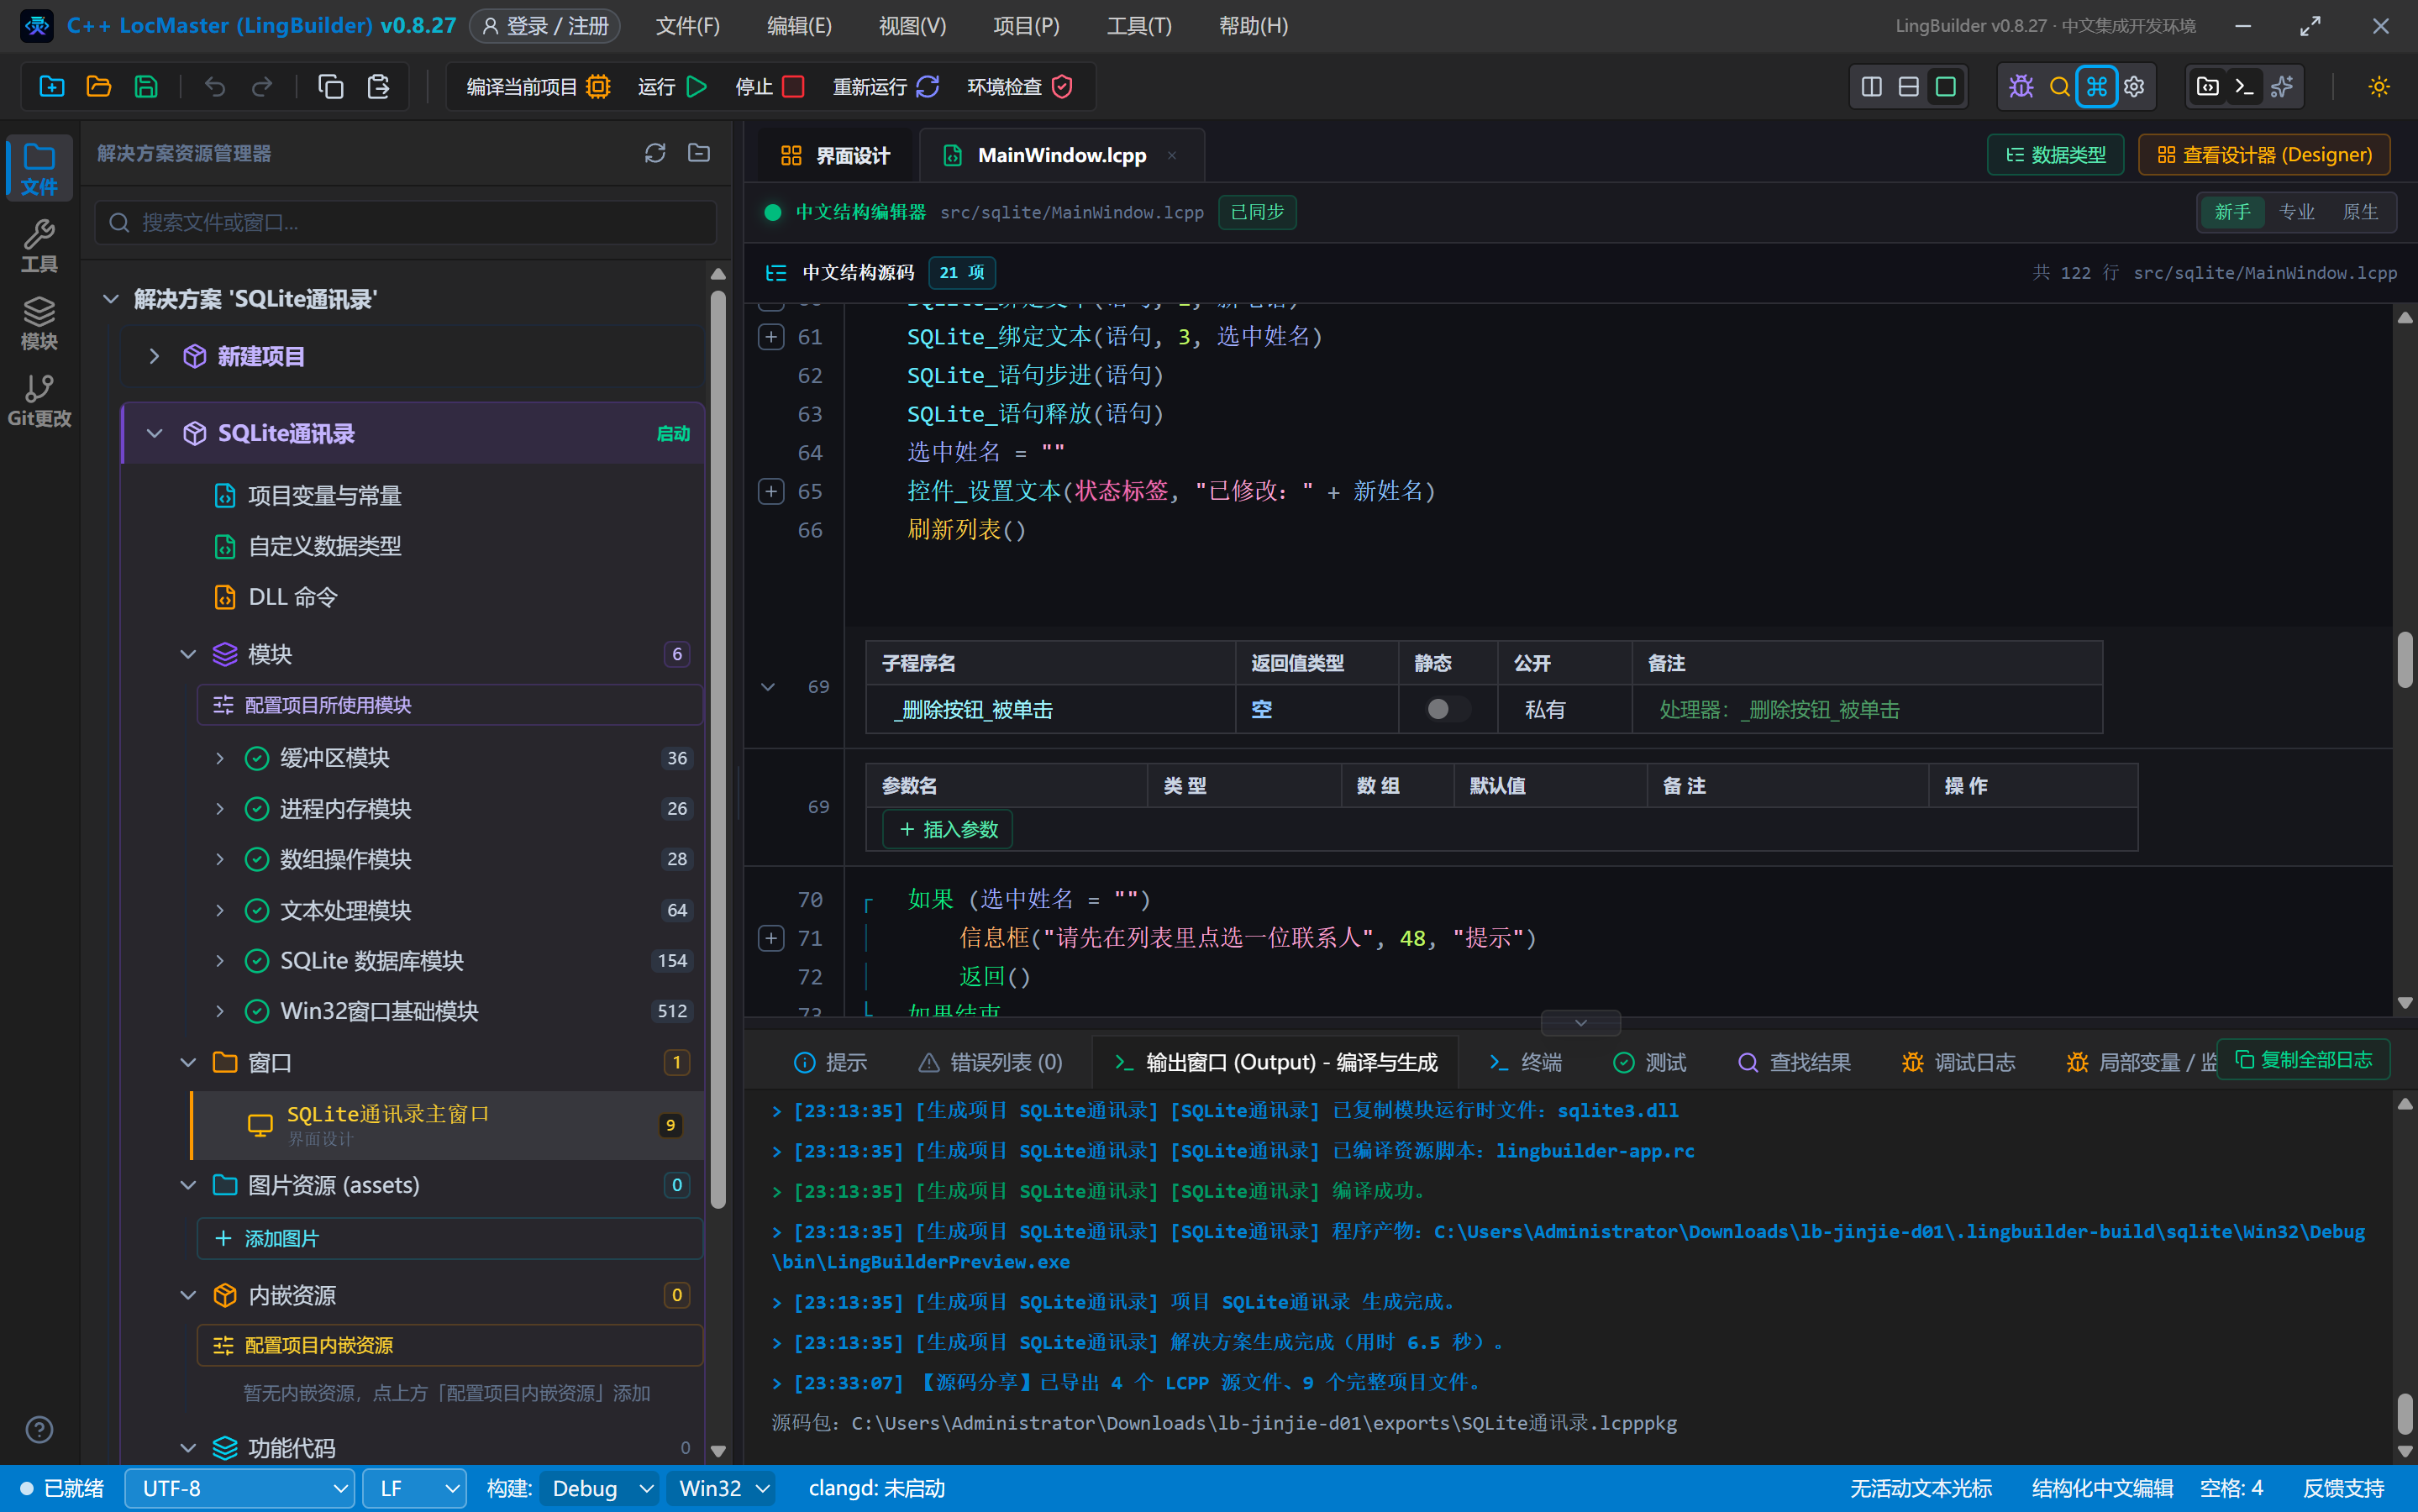Image resolution: width=2418 pixels, height=1512 pixels.
Task: Click the debug bug icon in top toolbar
Action: click(2021, 87)
